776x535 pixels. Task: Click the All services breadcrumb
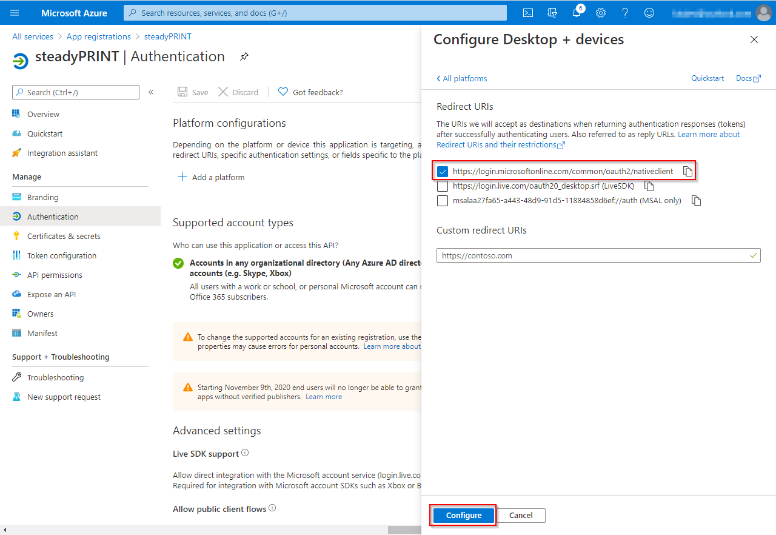(33, 36)
